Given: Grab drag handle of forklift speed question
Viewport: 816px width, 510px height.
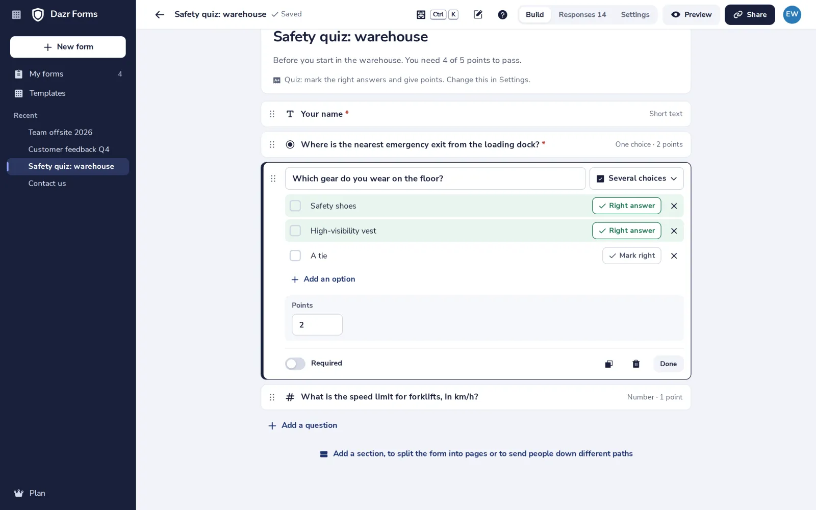Looking at the screenshot, I should (x=272, y=397).
